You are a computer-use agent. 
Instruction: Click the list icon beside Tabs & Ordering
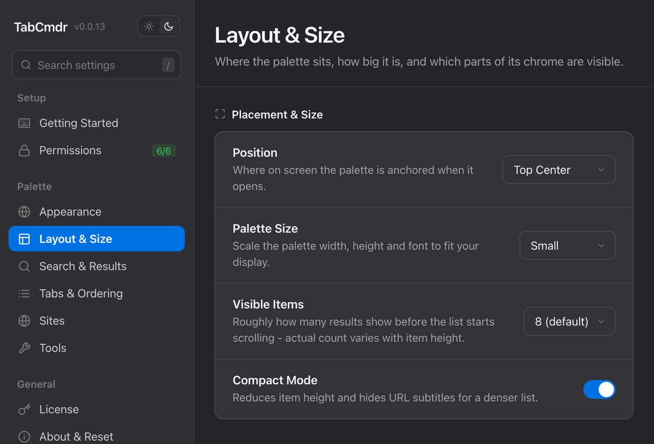[24, 294]
